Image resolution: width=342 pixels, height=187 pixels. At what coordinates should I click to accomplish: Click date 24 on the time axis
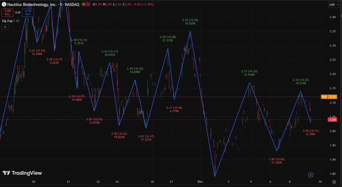117,182
